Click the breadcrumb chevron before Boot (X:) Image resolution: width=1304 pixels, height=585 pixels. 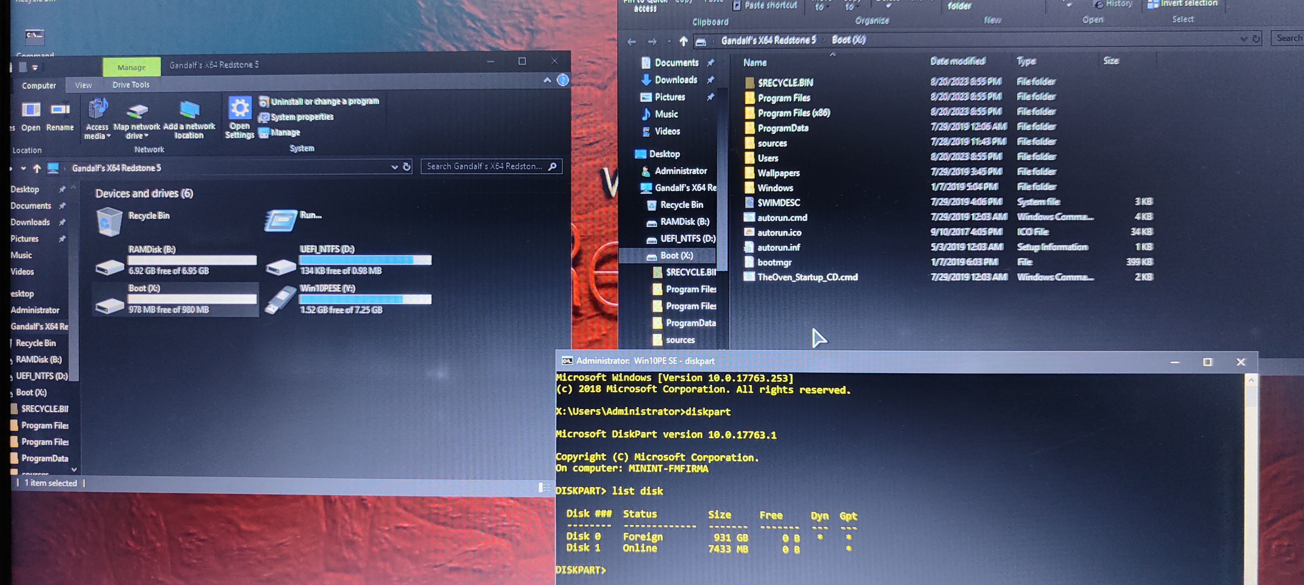tap(824, 40)
